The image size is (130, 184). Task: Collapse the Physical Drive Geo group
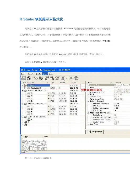88,113
